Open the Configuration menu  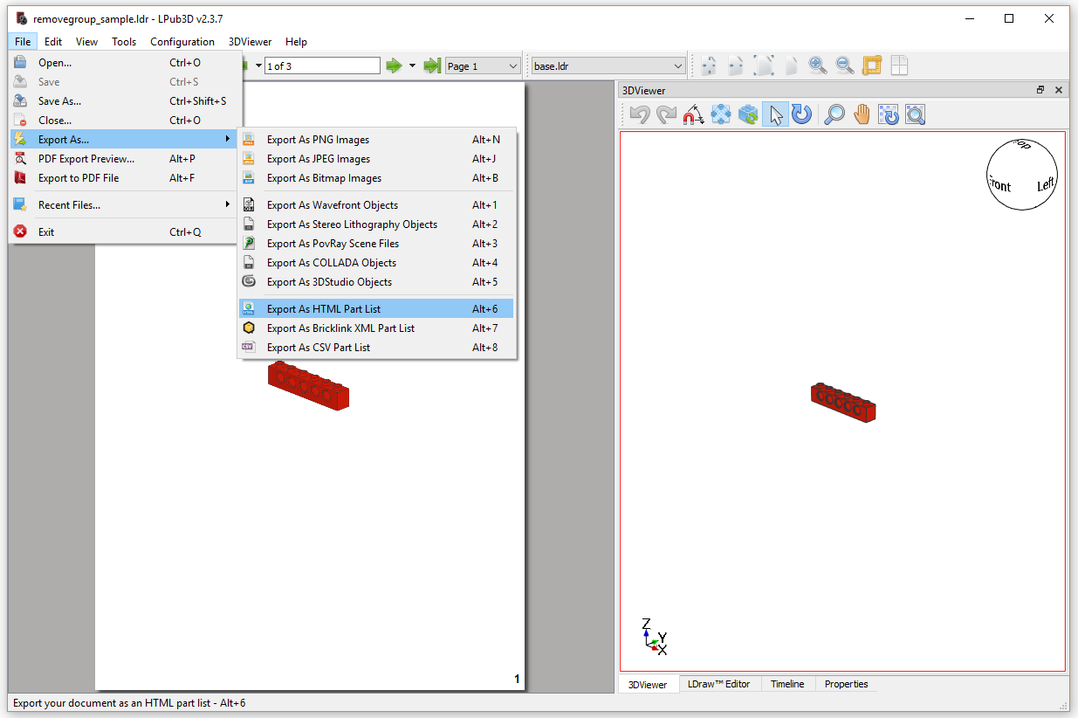point(182,41)
